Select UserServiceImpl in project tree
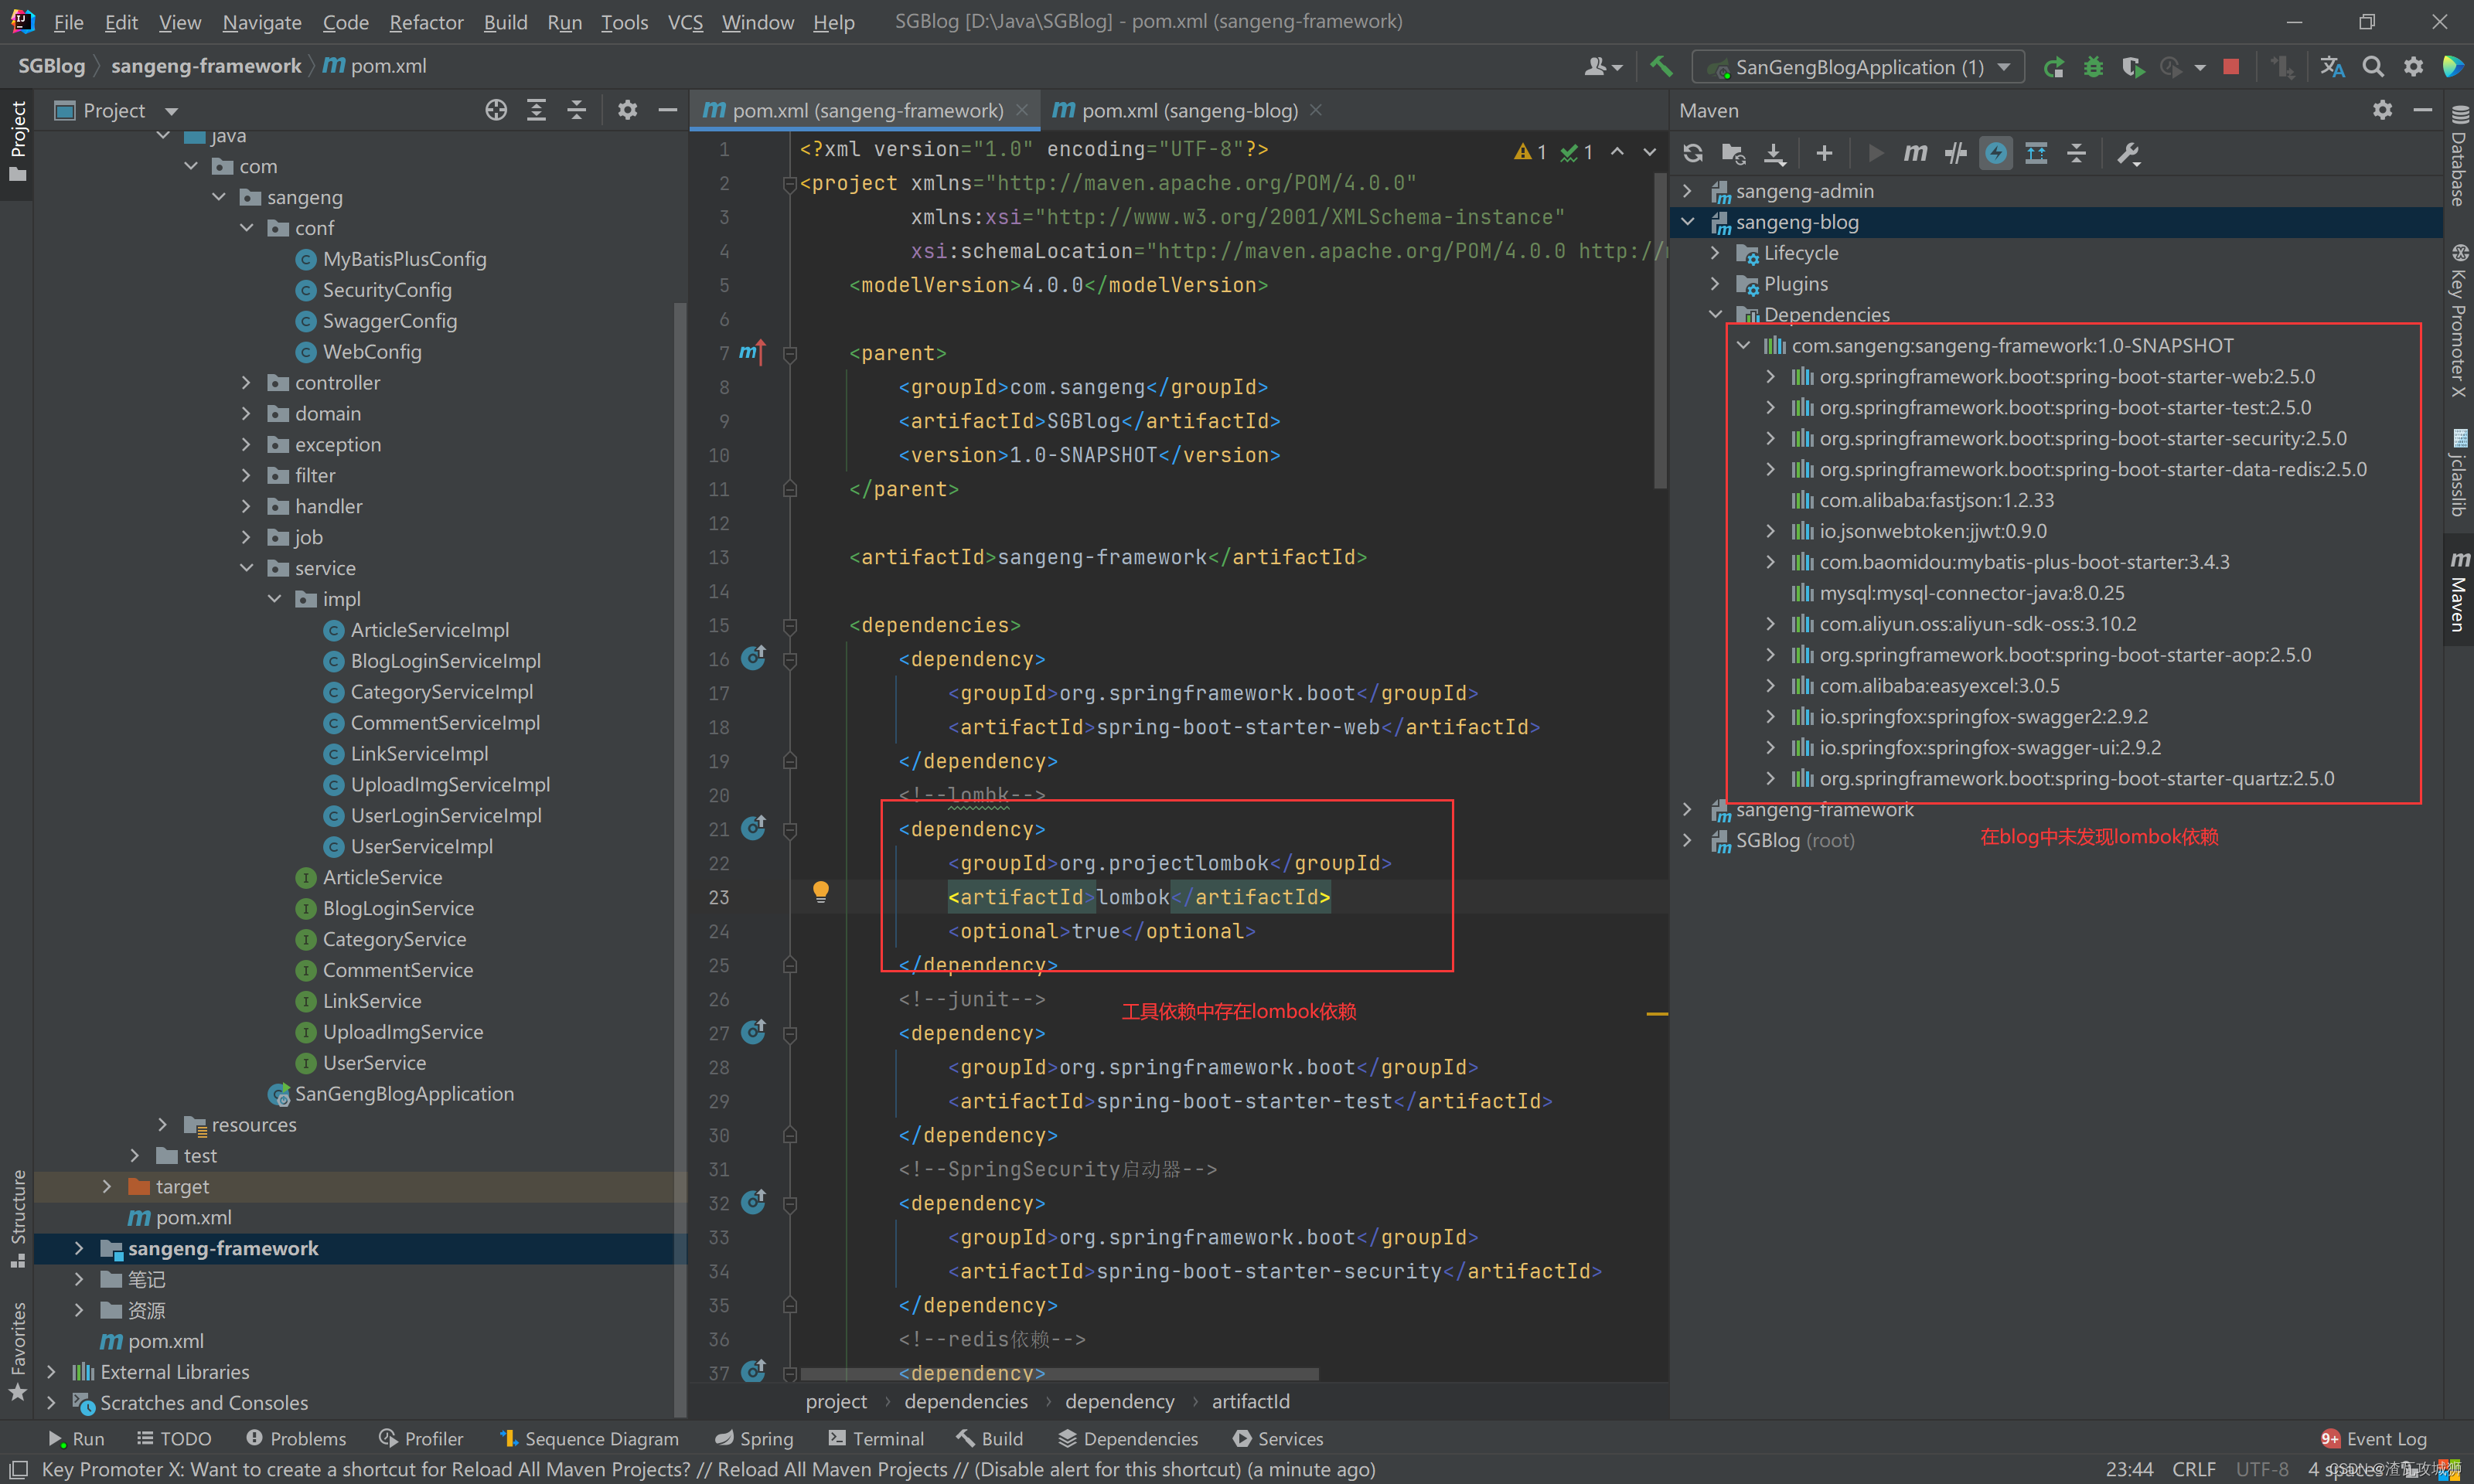The height and width of the screenshot is (1484, 2474). (421, 846)
